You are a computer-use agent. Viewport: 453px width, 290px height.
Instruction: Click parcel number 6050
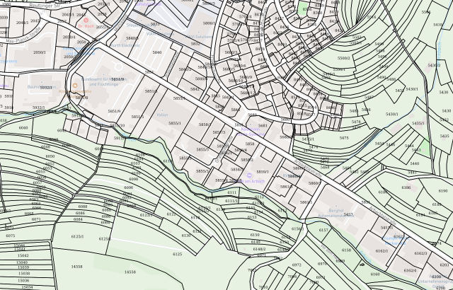(x=50, y=156)
